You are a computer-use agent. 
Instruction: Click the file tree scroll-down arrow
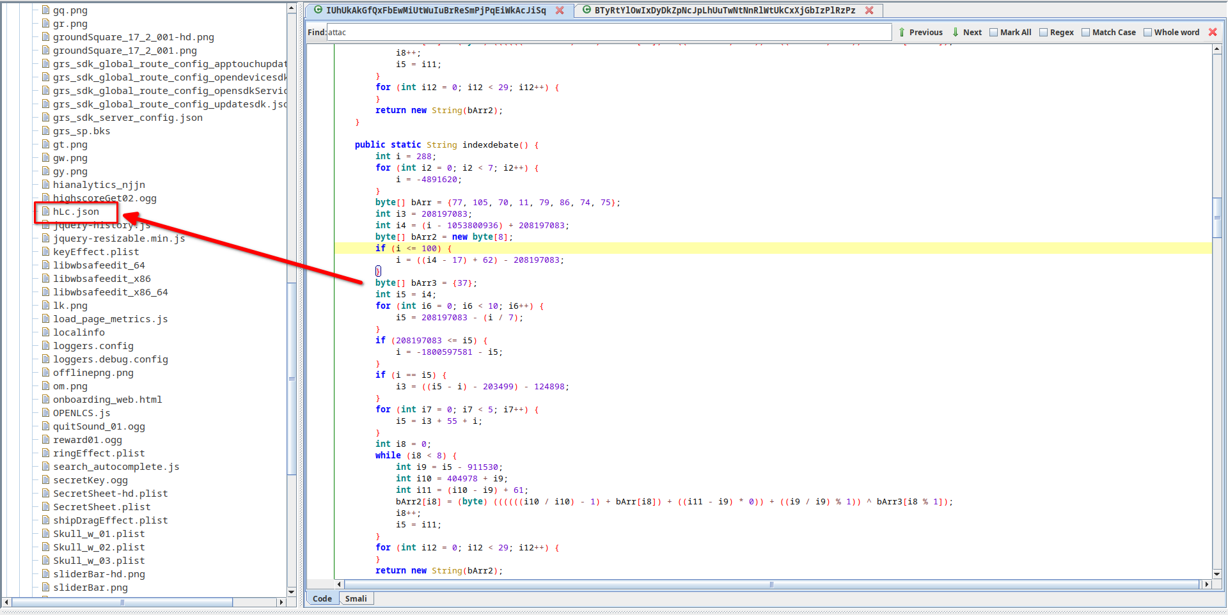(292, 592)
